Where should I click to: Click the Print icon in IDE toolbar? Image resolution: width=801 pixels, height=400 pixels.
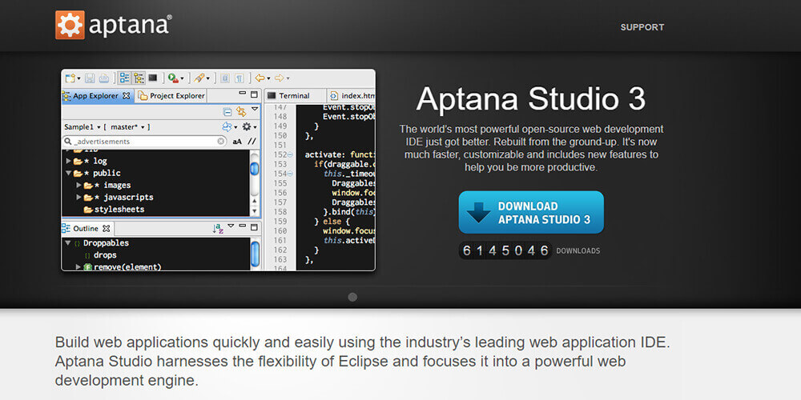pos(104,78)
